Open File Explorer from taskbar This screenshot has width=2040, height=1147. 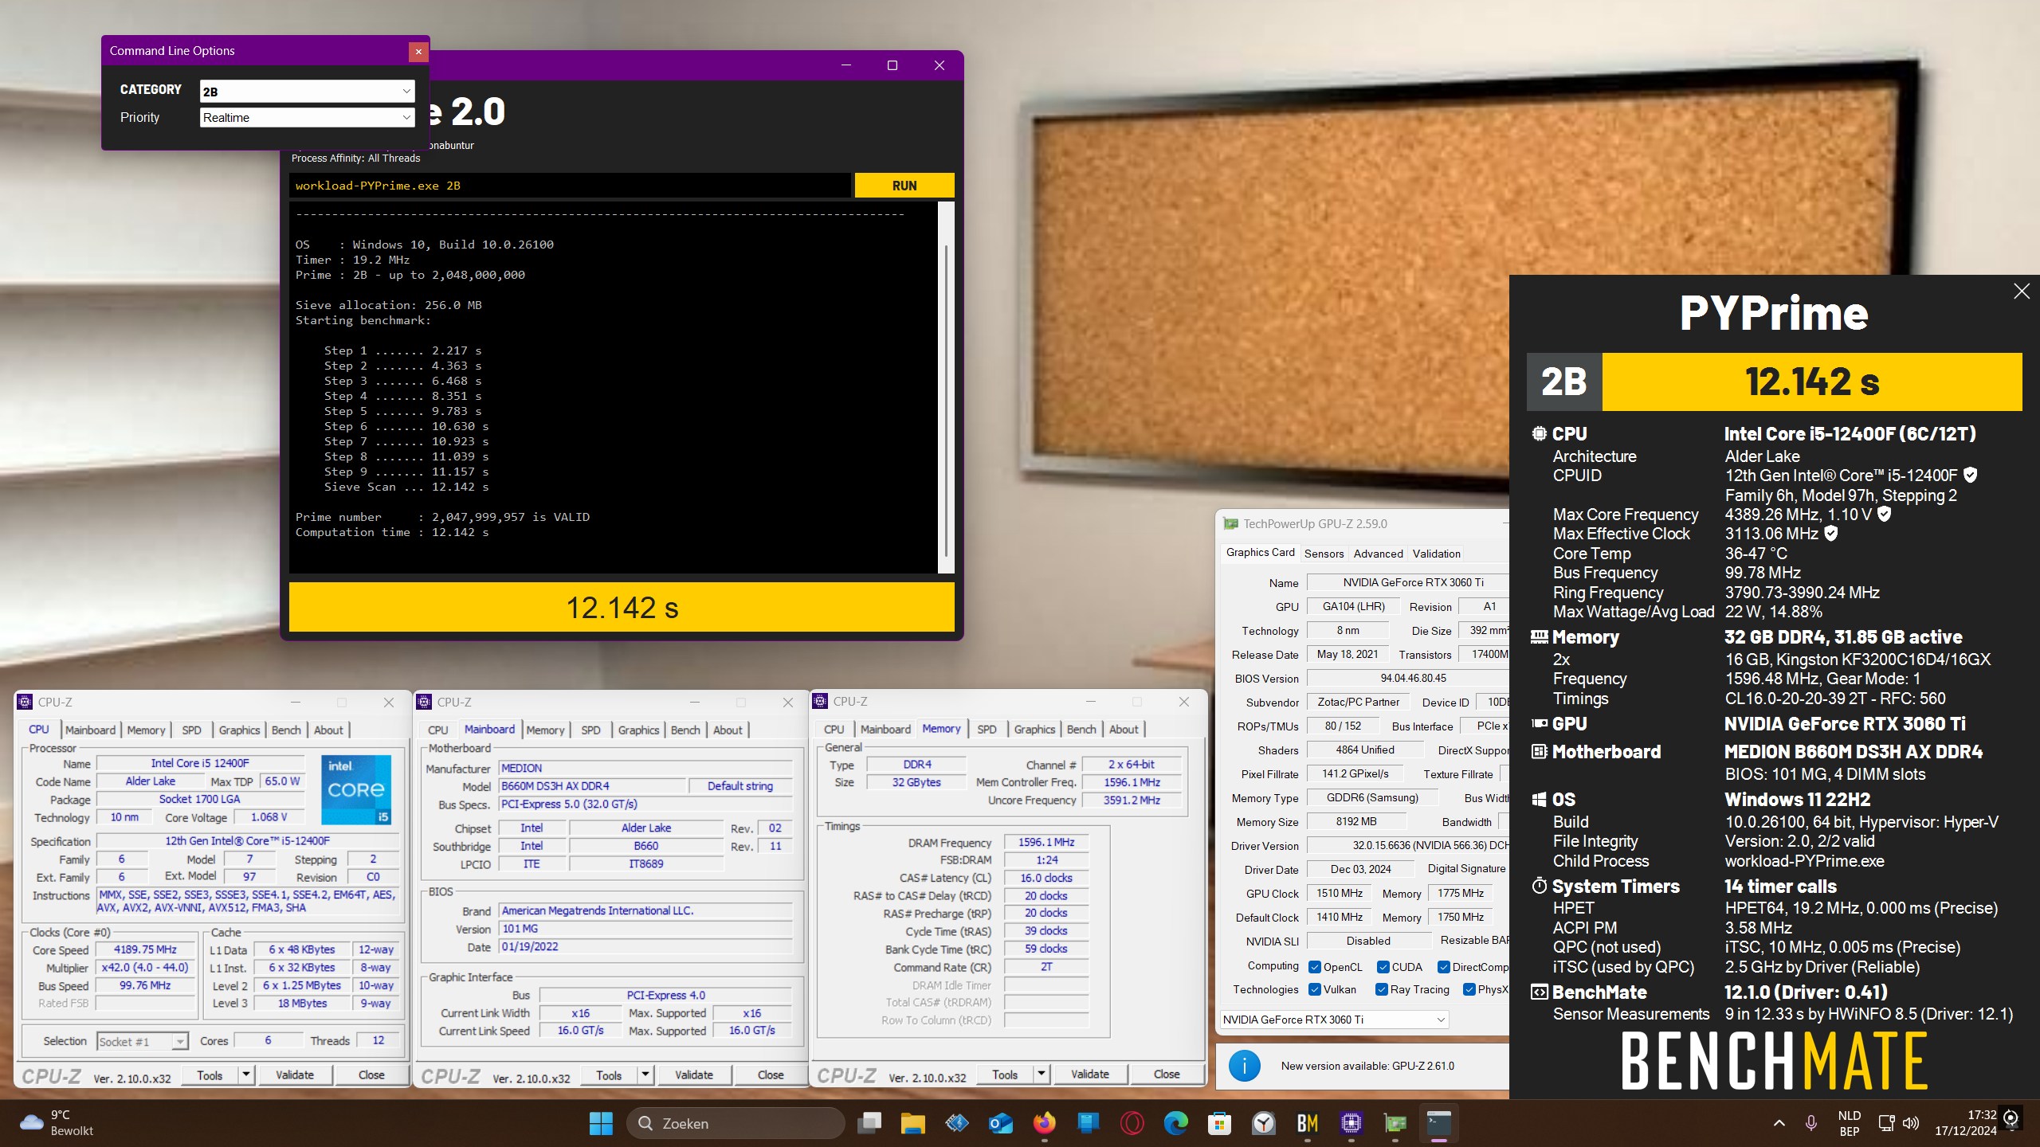[x=912, y=1123]
